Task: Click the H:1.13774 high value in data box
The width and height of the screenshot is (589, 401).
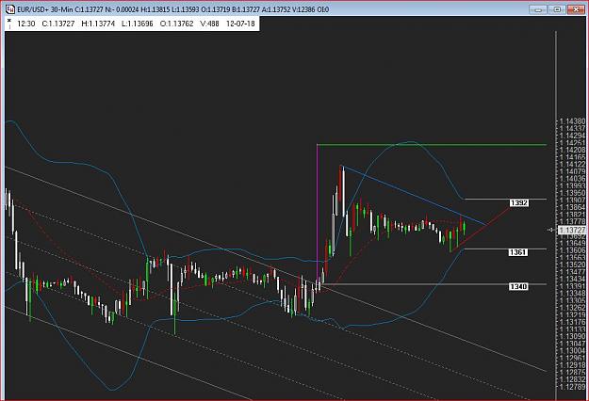Action: pos(98,24)
